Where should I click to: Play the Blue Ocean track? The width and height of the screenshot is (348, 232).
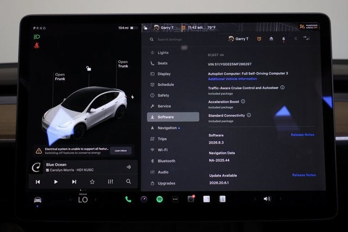tap(55, 182)
